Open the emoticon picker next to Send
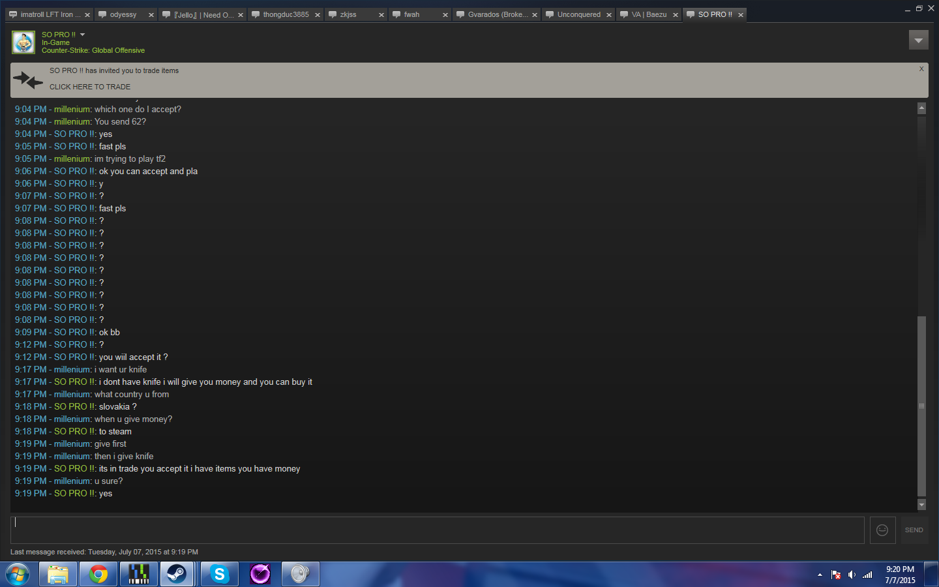 [x=882, y=530]
